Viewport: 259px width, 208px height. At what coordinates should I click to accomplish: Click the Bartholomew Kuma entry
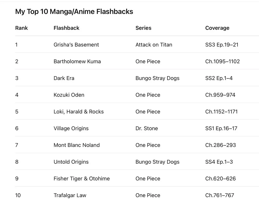pyautogui.click(x=77, y=61)
